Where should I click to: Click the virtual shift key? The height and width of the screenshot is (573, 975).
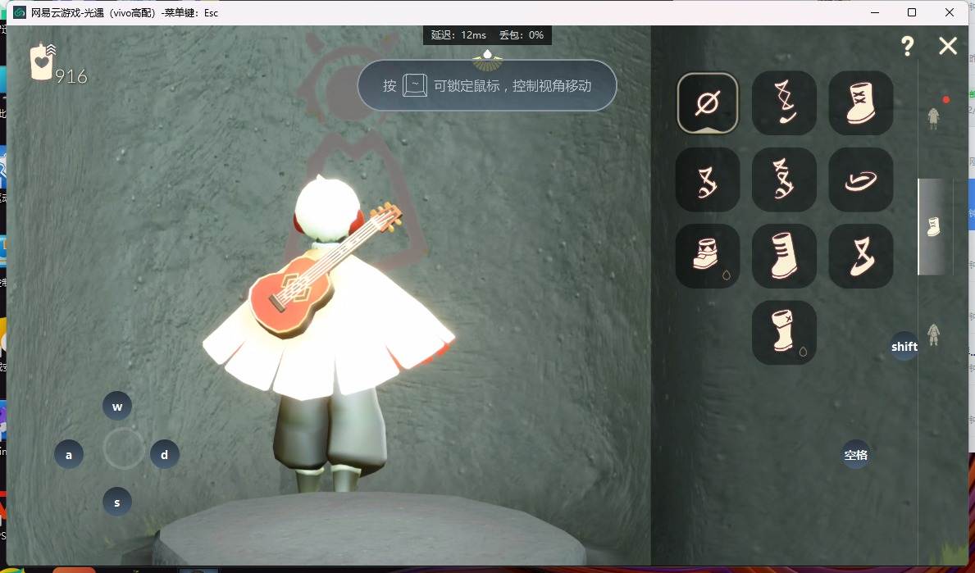tap(904, 347)
